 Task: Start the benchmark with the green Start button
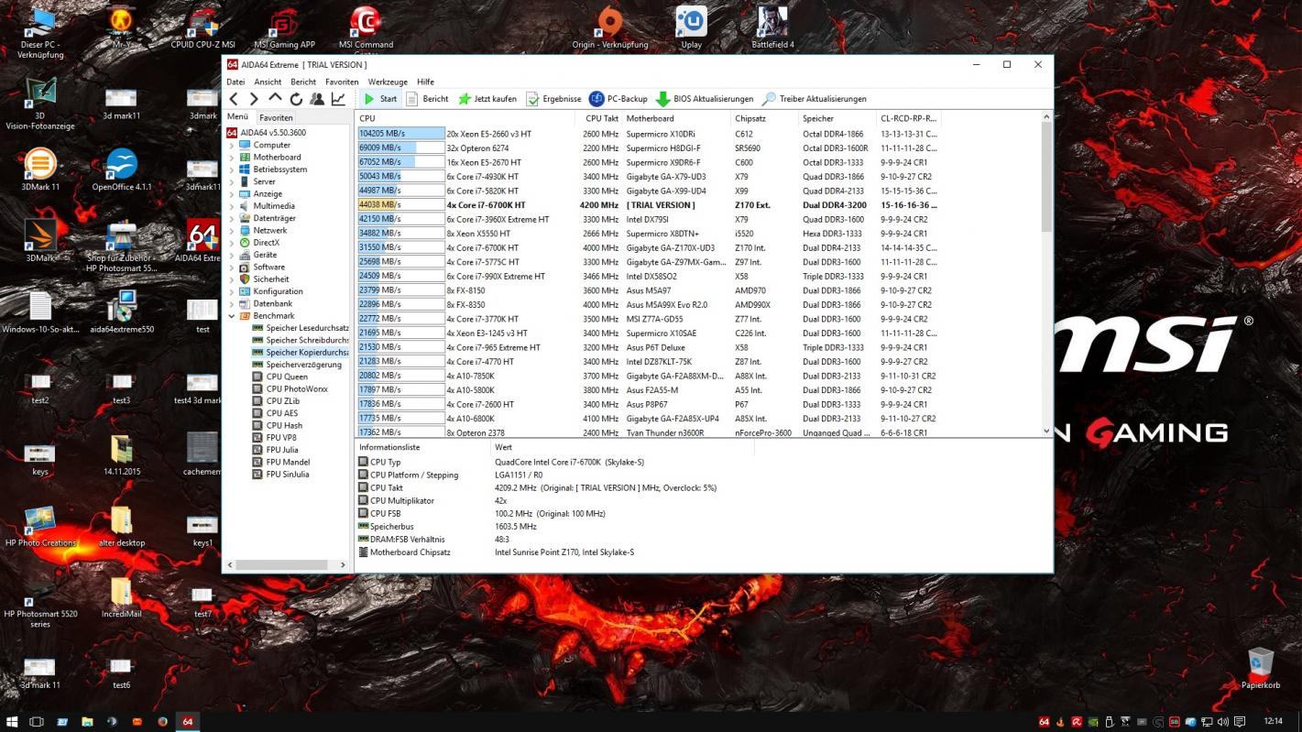pos(379,99)
